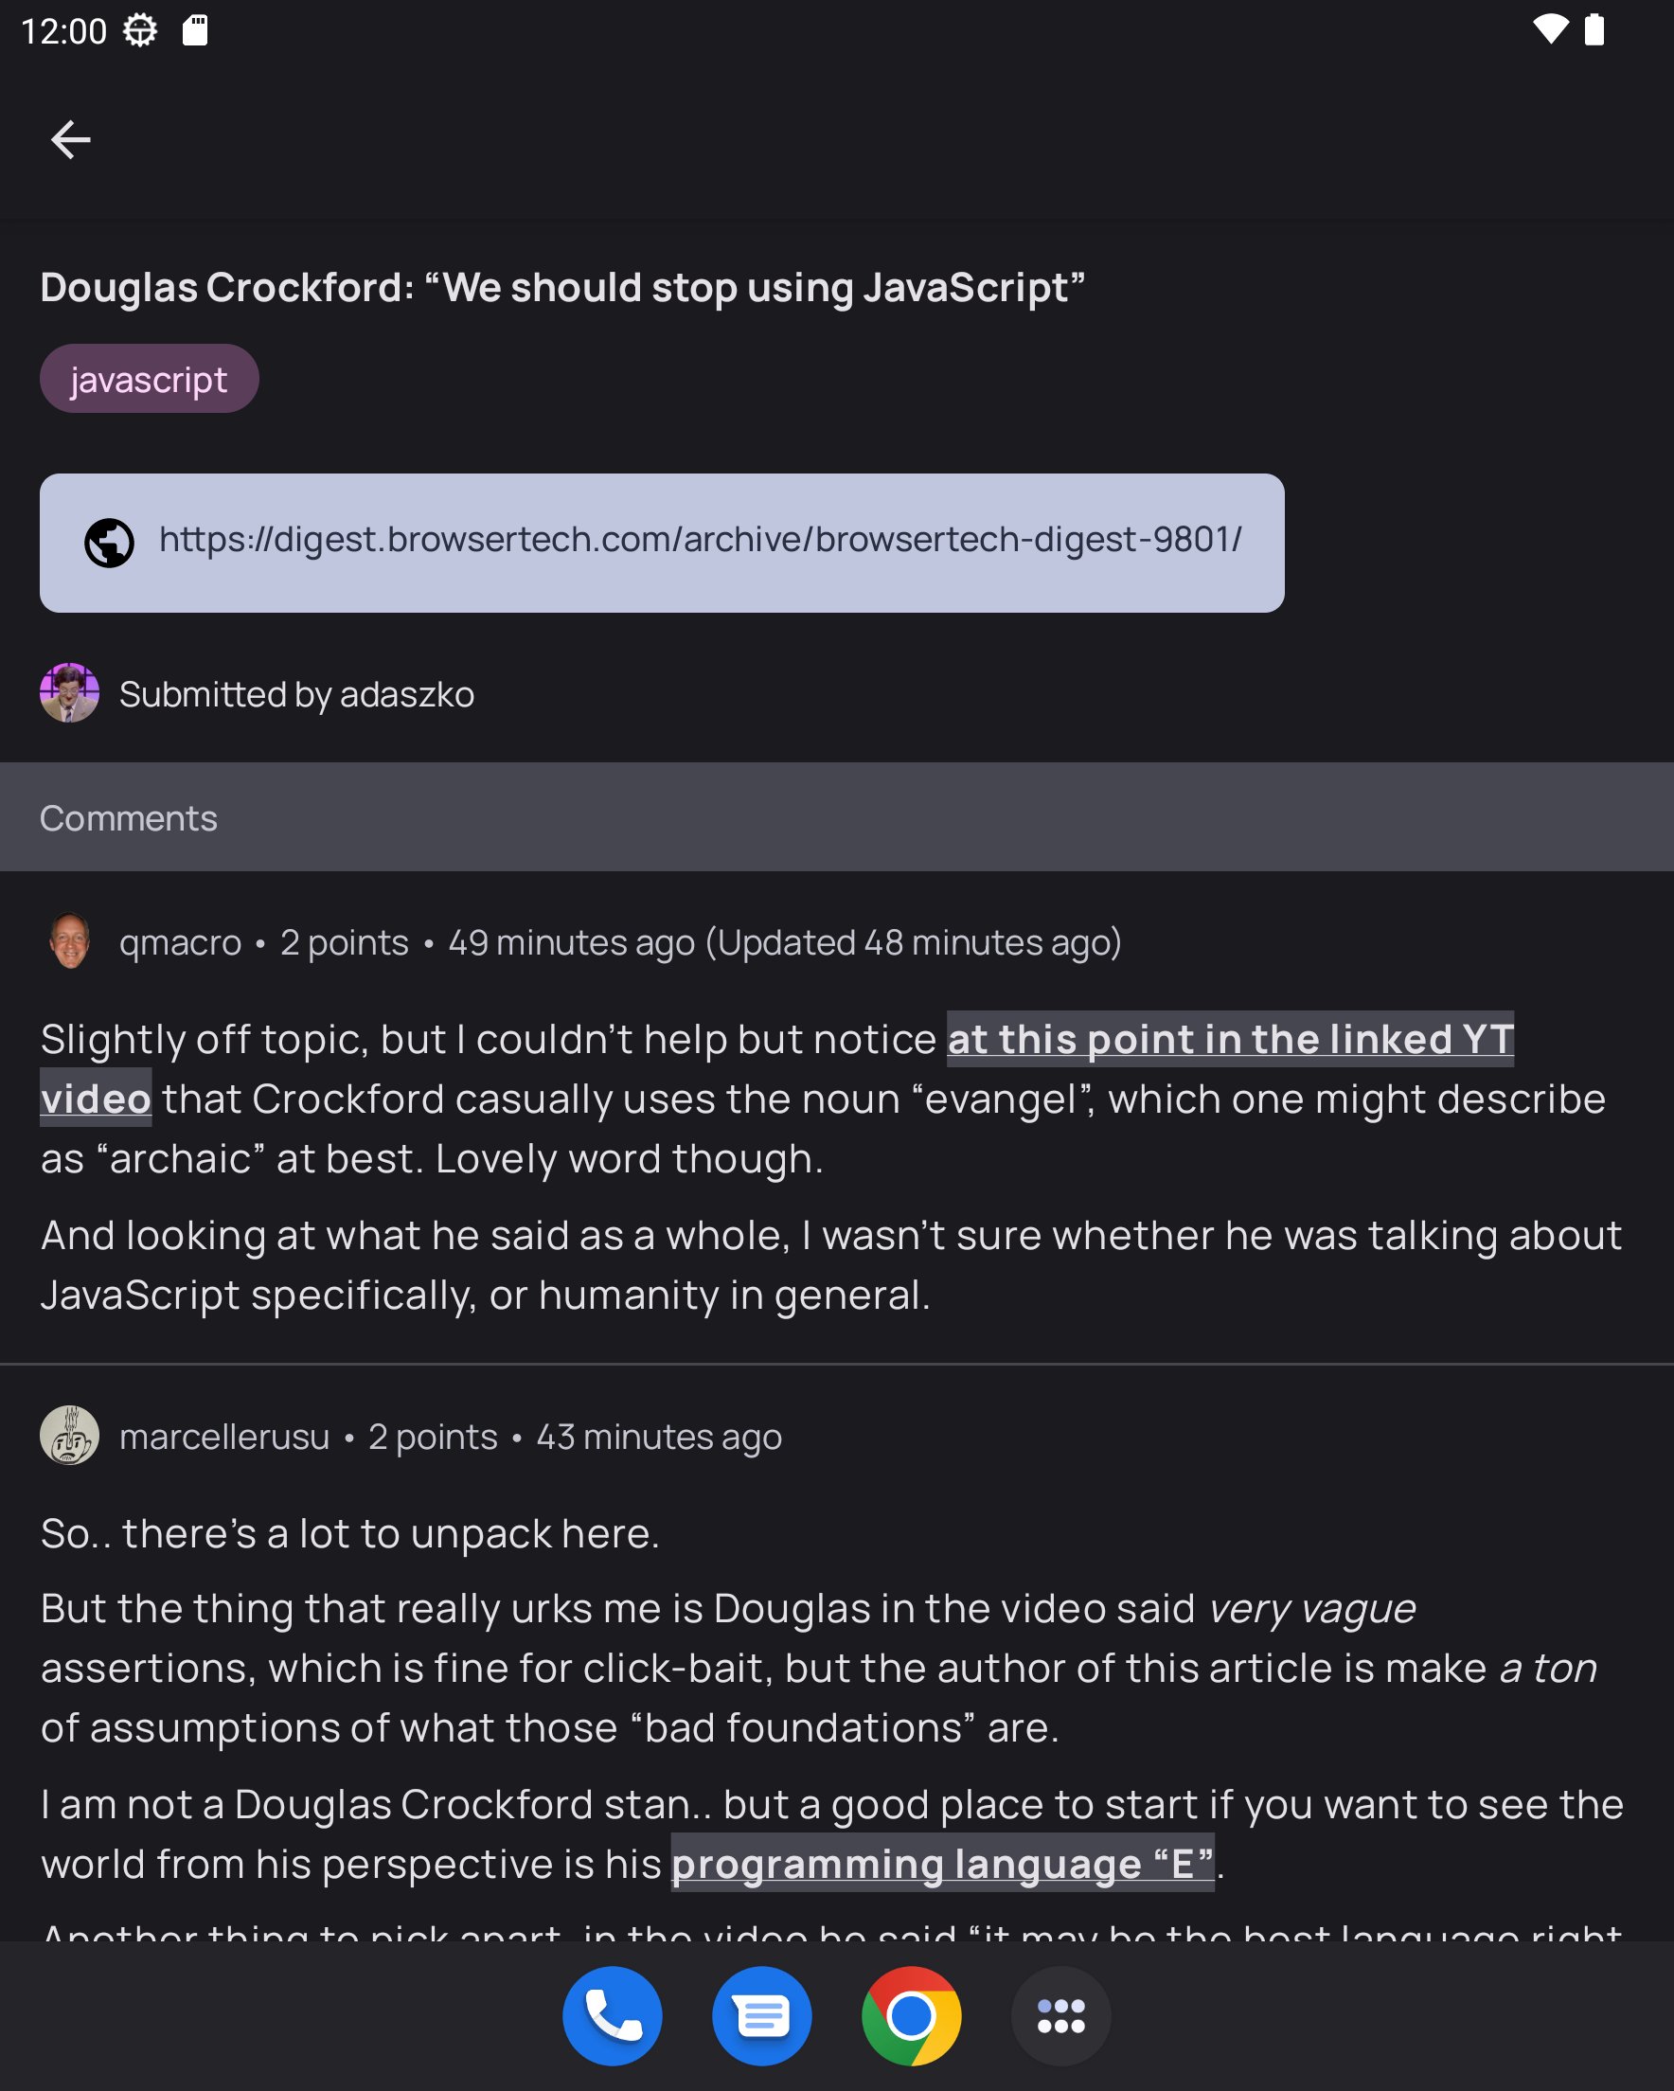1674x2091 pixels.
Task: Tap adaszko's submitter avatar
Action: [70, 692]
